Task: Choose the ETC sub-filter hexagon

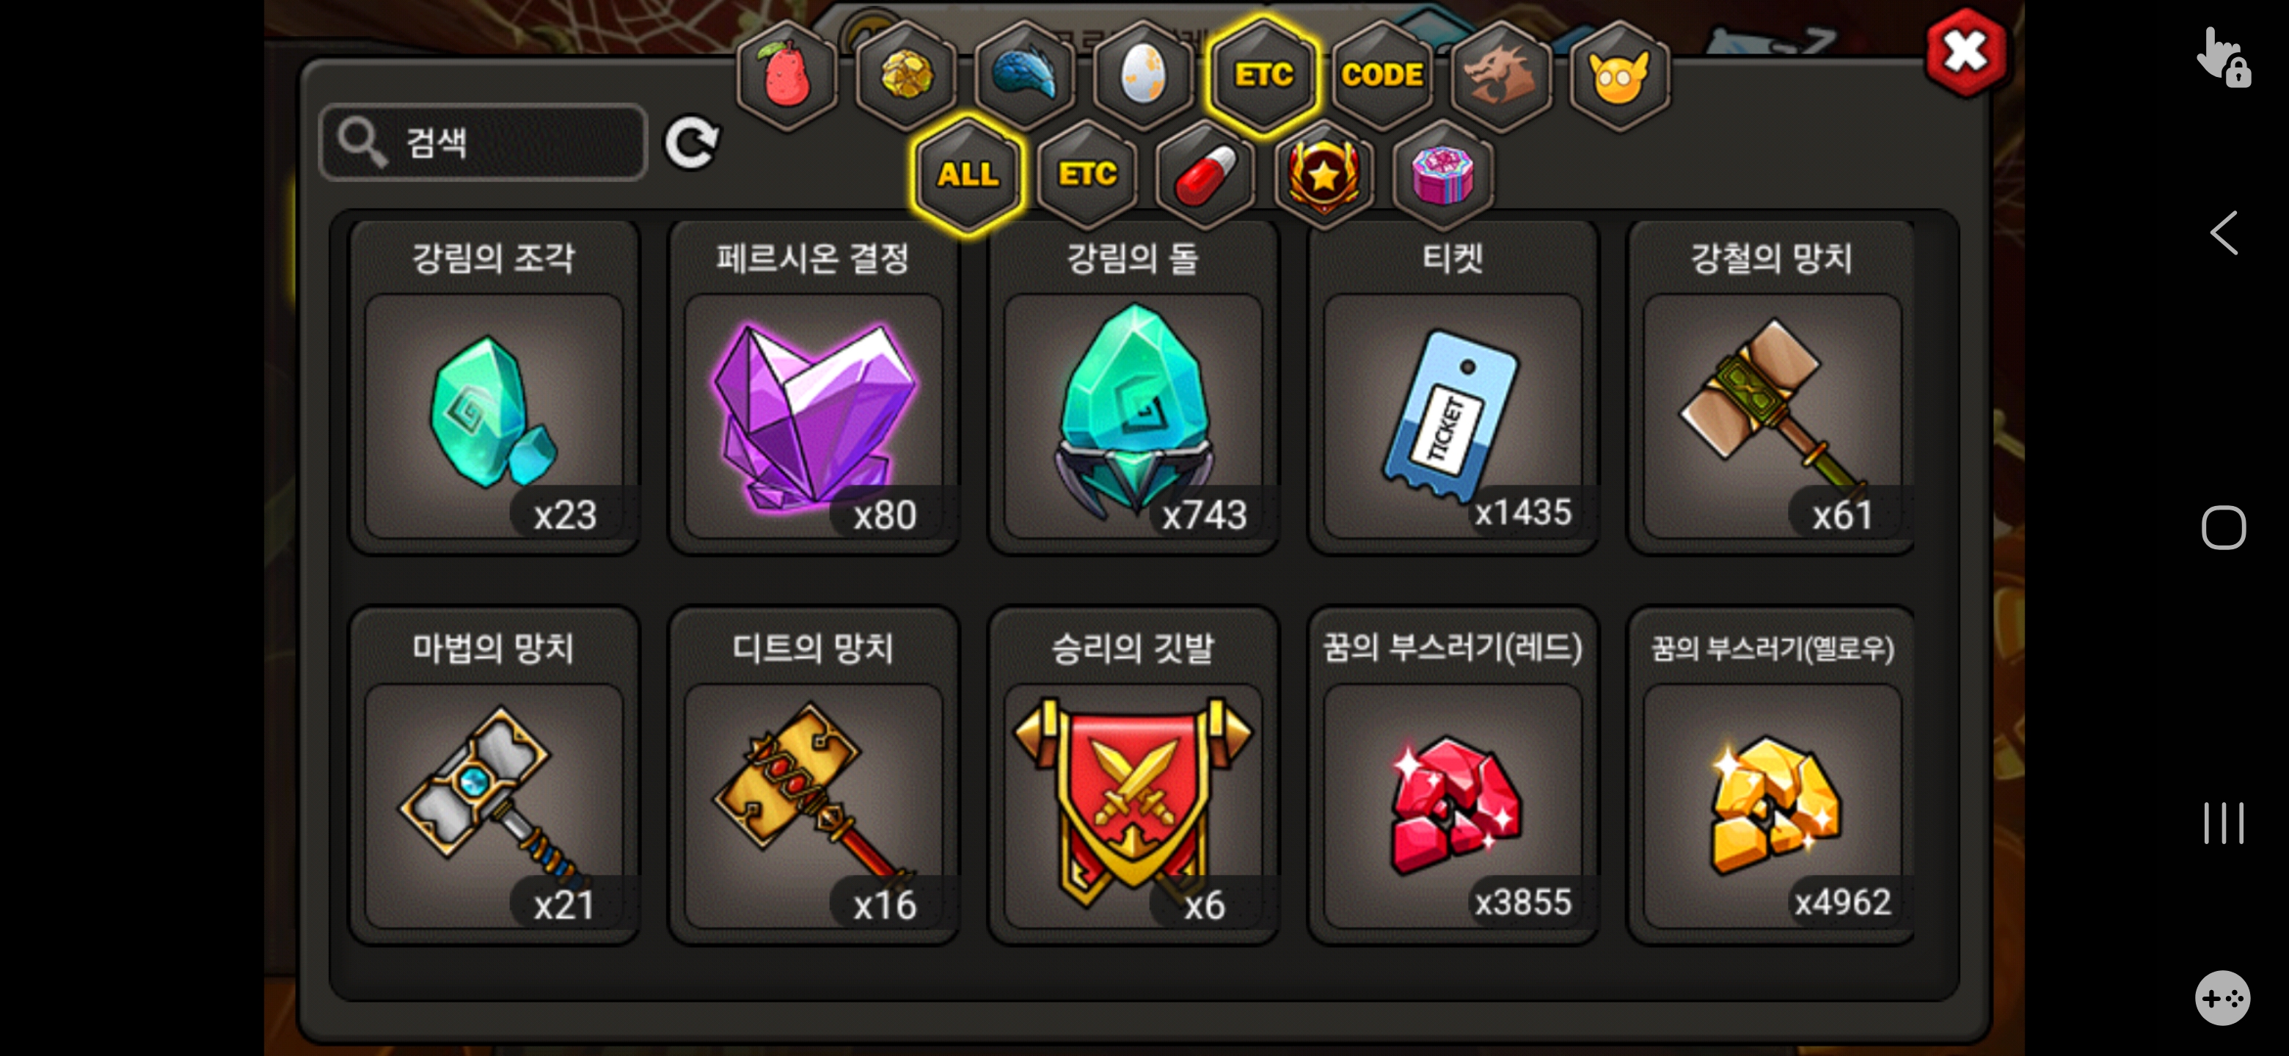Action: tap(1087, 173)
